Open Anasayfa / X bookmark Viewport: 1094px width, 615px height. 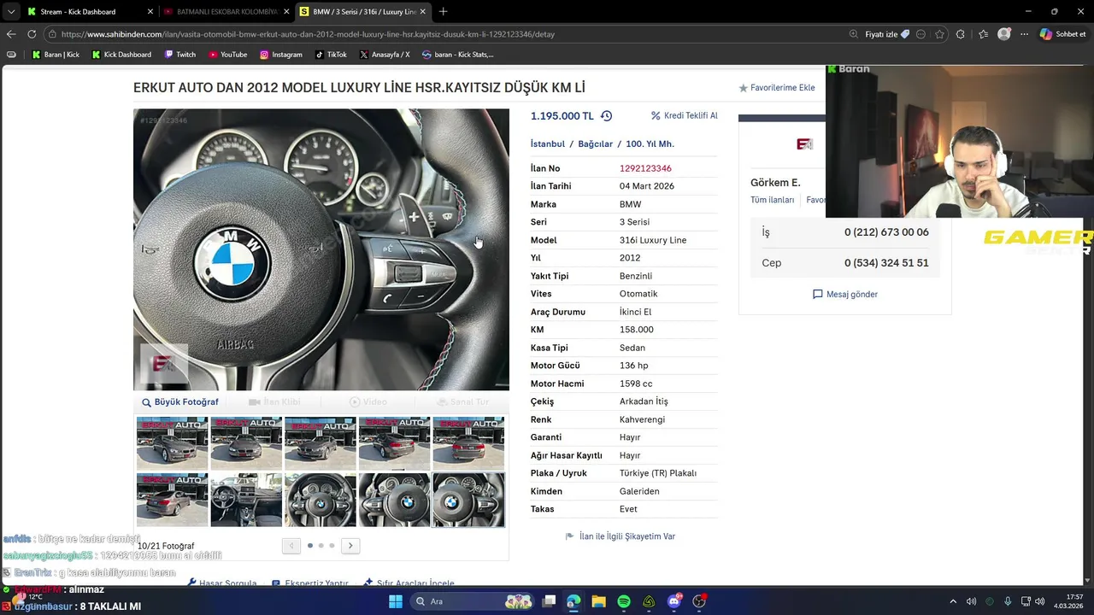385,55
